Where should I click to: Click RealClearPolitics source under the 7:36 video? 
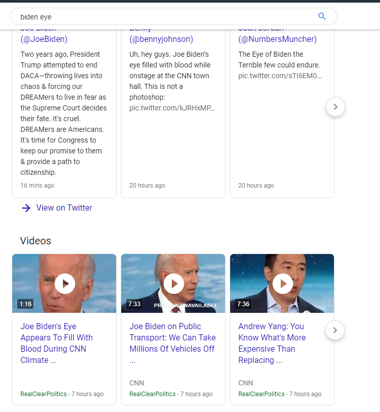261,394
